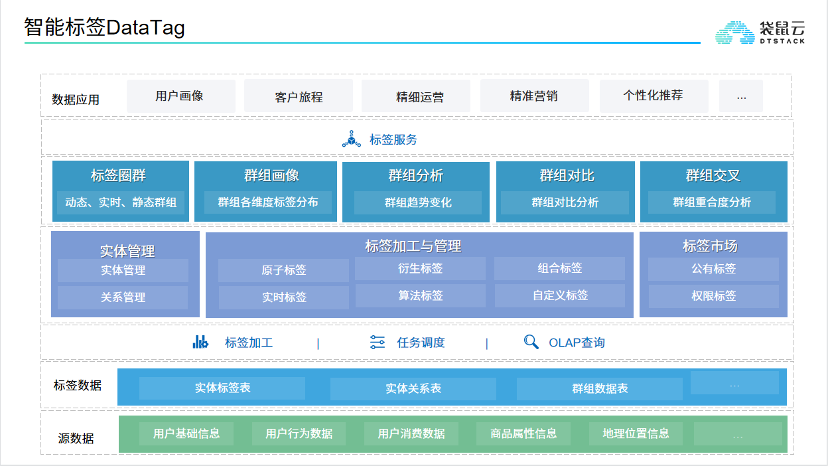Open 群组重合度分析 box

(x=712, y=202)
